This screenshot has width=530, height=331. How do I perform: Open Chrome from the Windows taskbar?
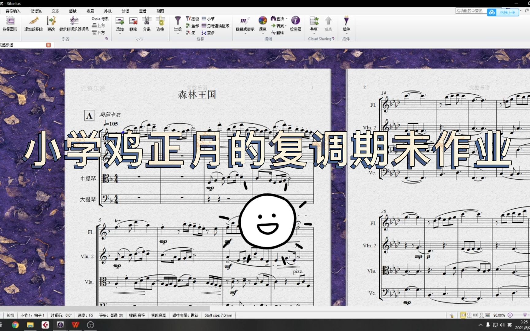(15, 325)
